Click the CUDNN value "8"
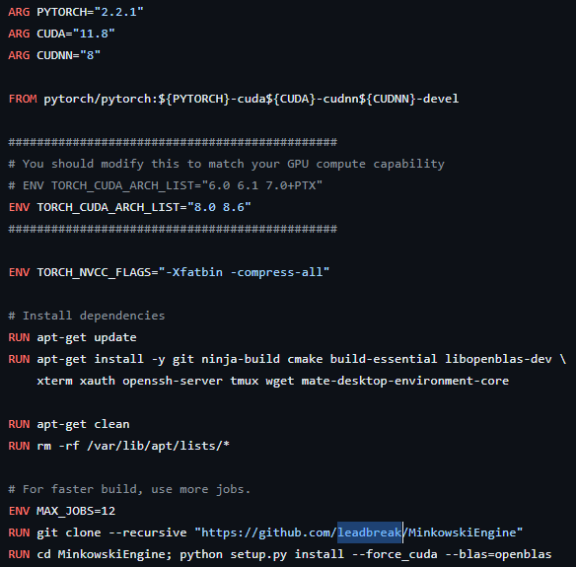 pos(90,55)
